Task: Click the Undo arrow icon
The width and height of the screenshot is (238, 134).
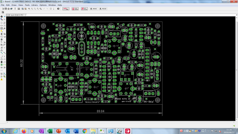Action: coord(44,9)
